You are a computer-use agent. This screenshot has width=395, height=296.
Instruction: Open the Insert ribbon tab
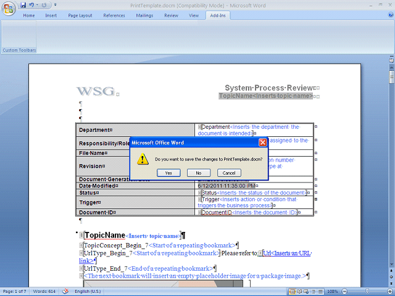coord(51,15)
